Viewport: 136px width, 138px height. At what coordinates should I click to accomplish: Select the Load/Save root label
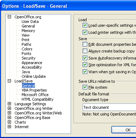click(24, 81)
